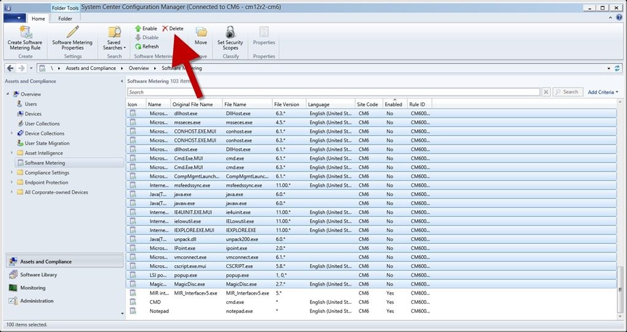Open the Administration workspace
The width and height of the screenshot is (627, 332).
(64, 301)
